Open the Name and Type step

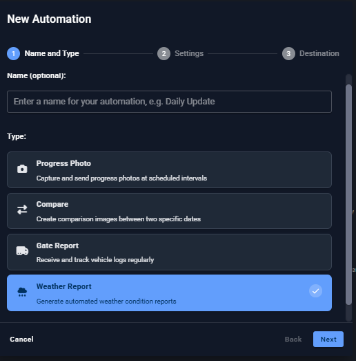(52, 53)
